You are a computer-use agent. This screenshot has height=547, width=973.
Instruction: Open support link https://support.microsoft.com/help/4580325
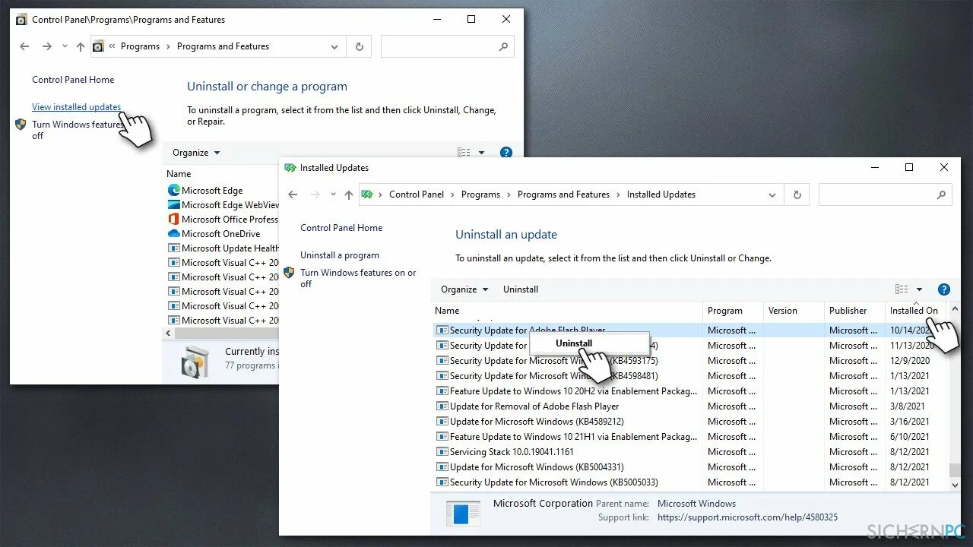click(x=747, y=517)
